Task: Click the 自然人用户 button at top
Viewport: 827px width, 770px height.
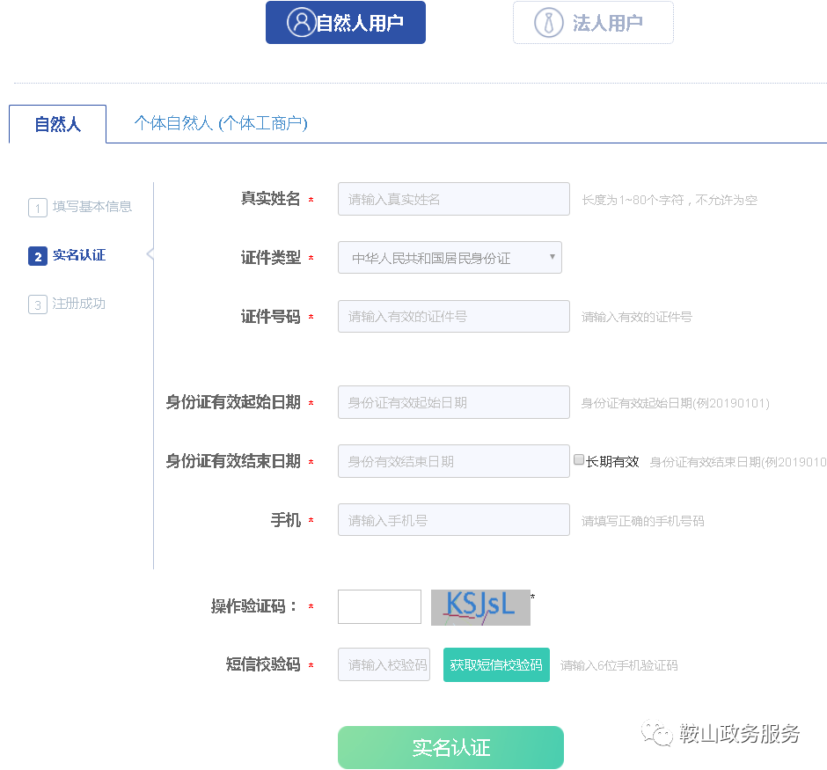Action: click(345, 22)
